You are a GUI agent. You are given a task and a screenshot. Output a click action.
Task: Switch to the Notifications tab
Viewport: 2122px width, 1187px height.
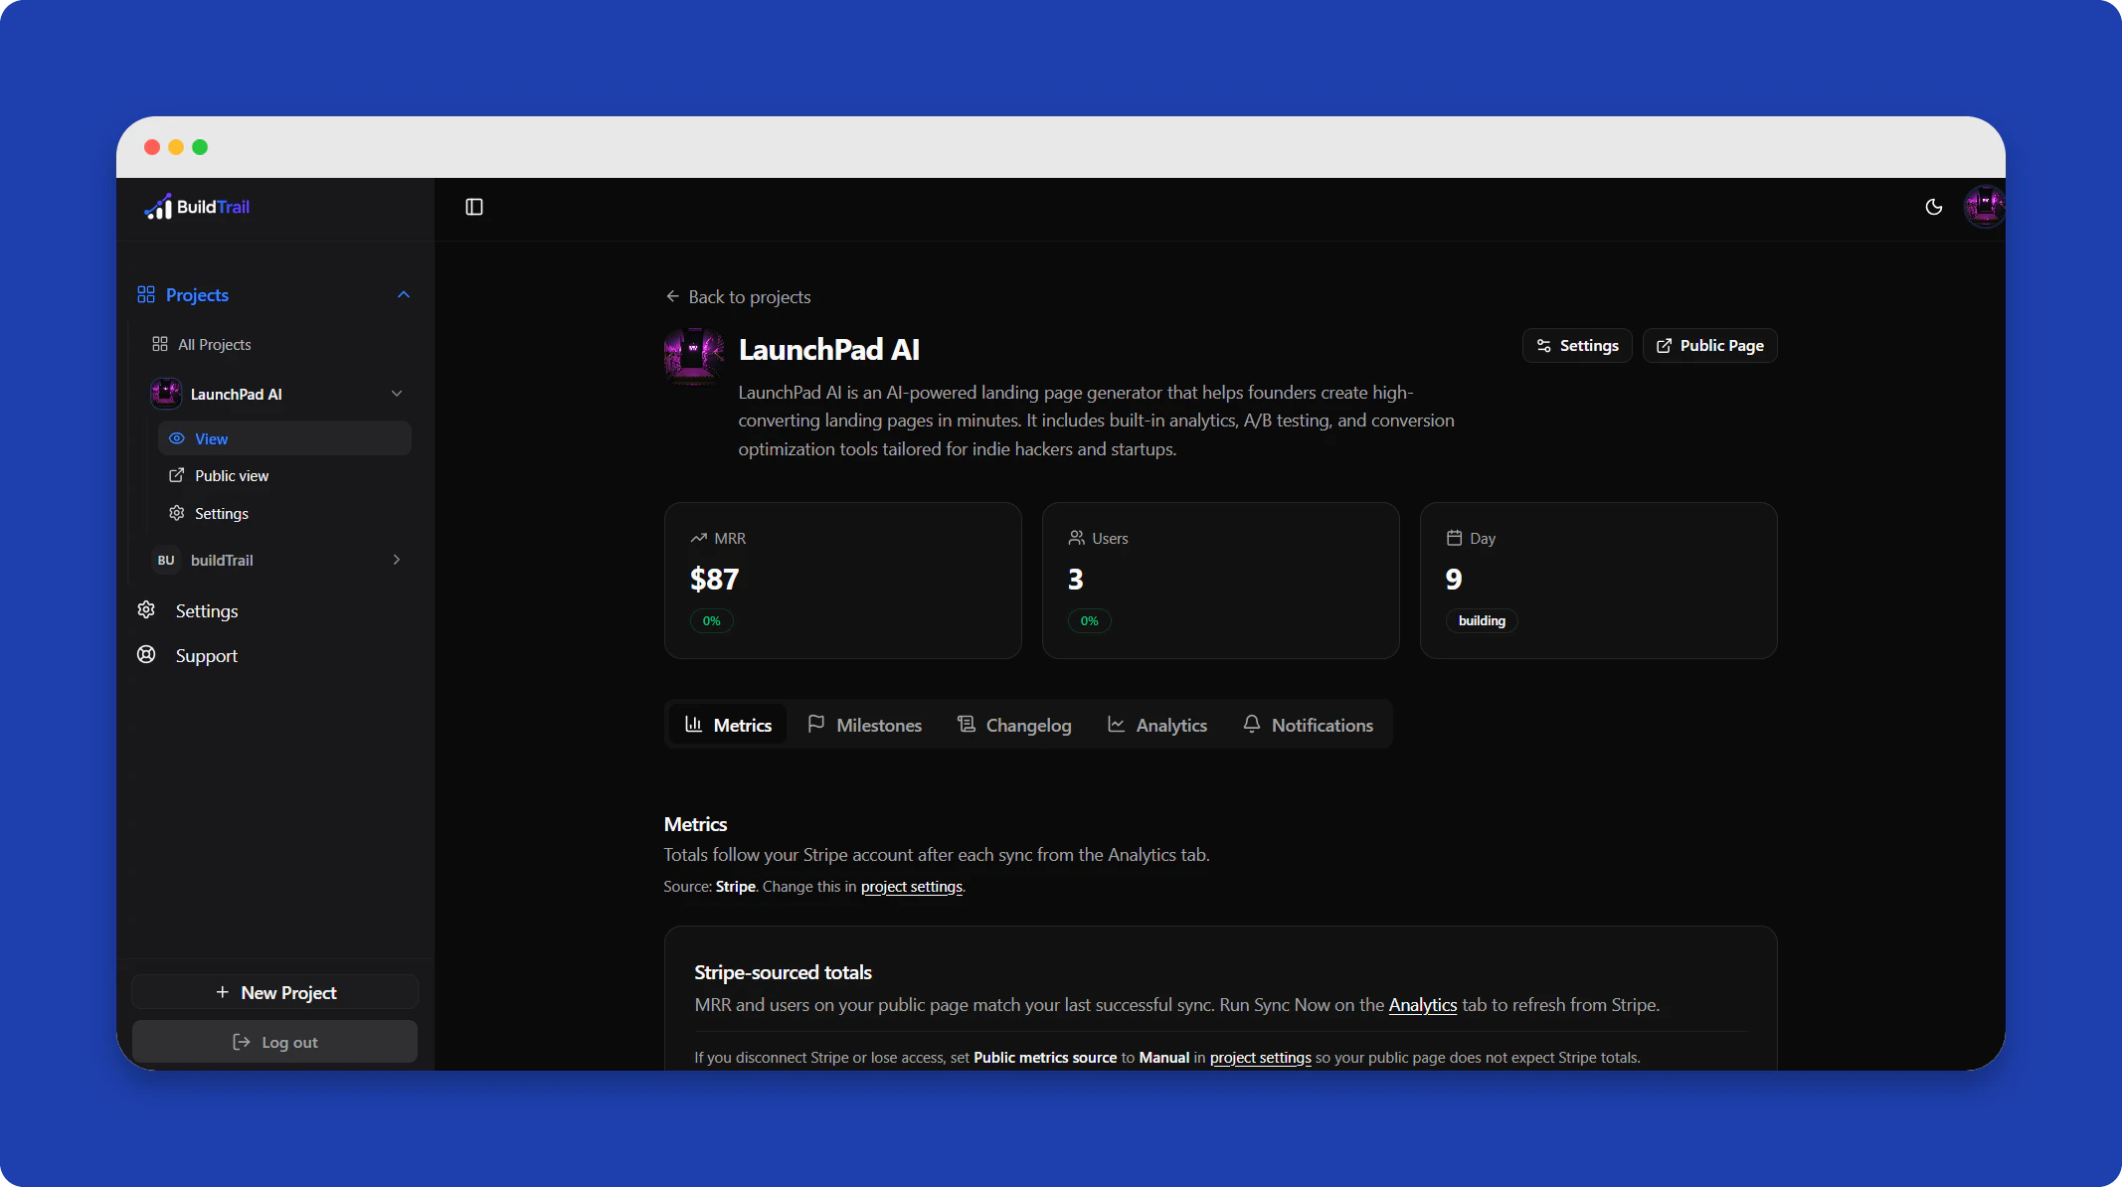point(1308,725)
